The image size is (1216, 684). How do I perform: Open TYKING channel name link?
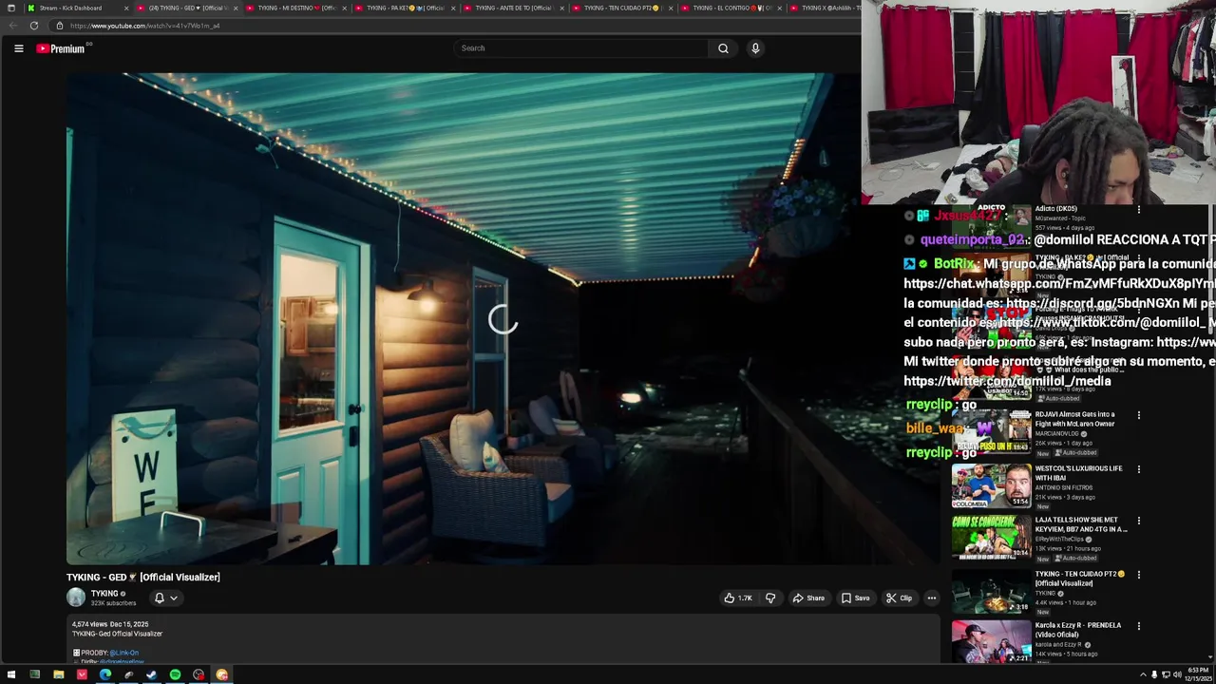point(104,594)
